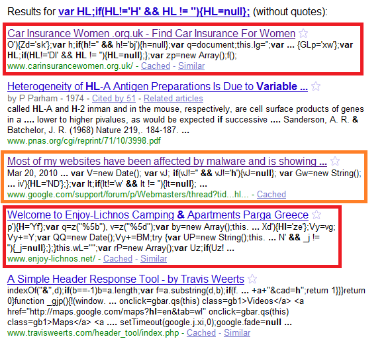
Task: Open Car Insurance Women .org.uk result title
Action: (151, 33)
